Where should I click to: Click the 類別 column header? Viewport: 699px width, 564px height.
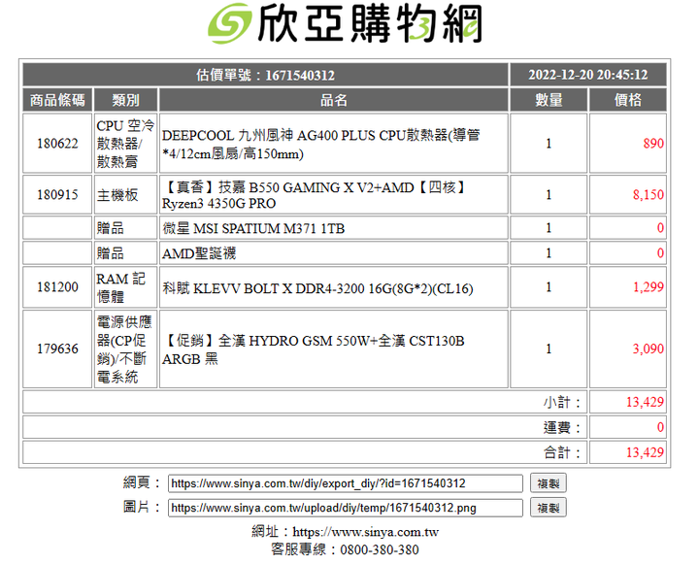(125, 100)
